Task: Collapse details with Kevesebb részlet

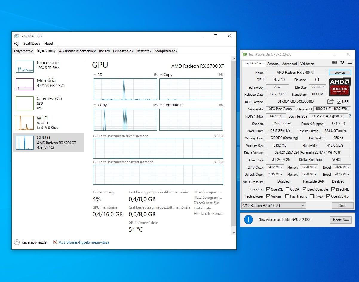Action: [31, 242]
